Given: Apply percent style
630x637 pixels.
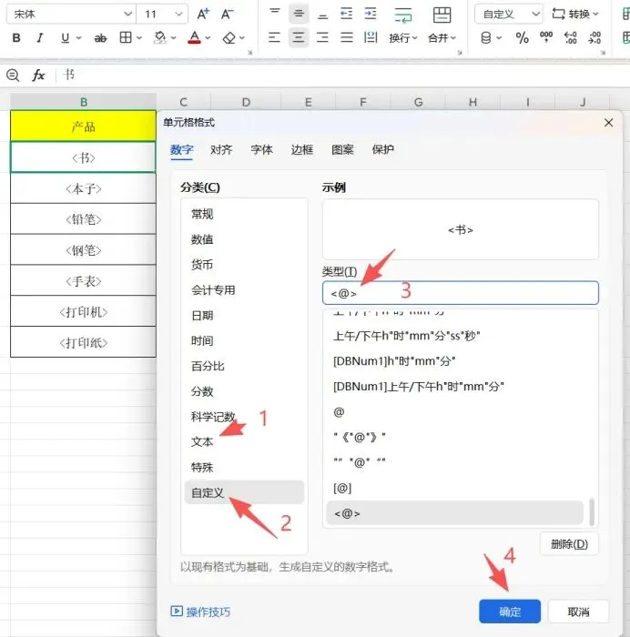Looking at the screenshot, I should pos(522,38).
